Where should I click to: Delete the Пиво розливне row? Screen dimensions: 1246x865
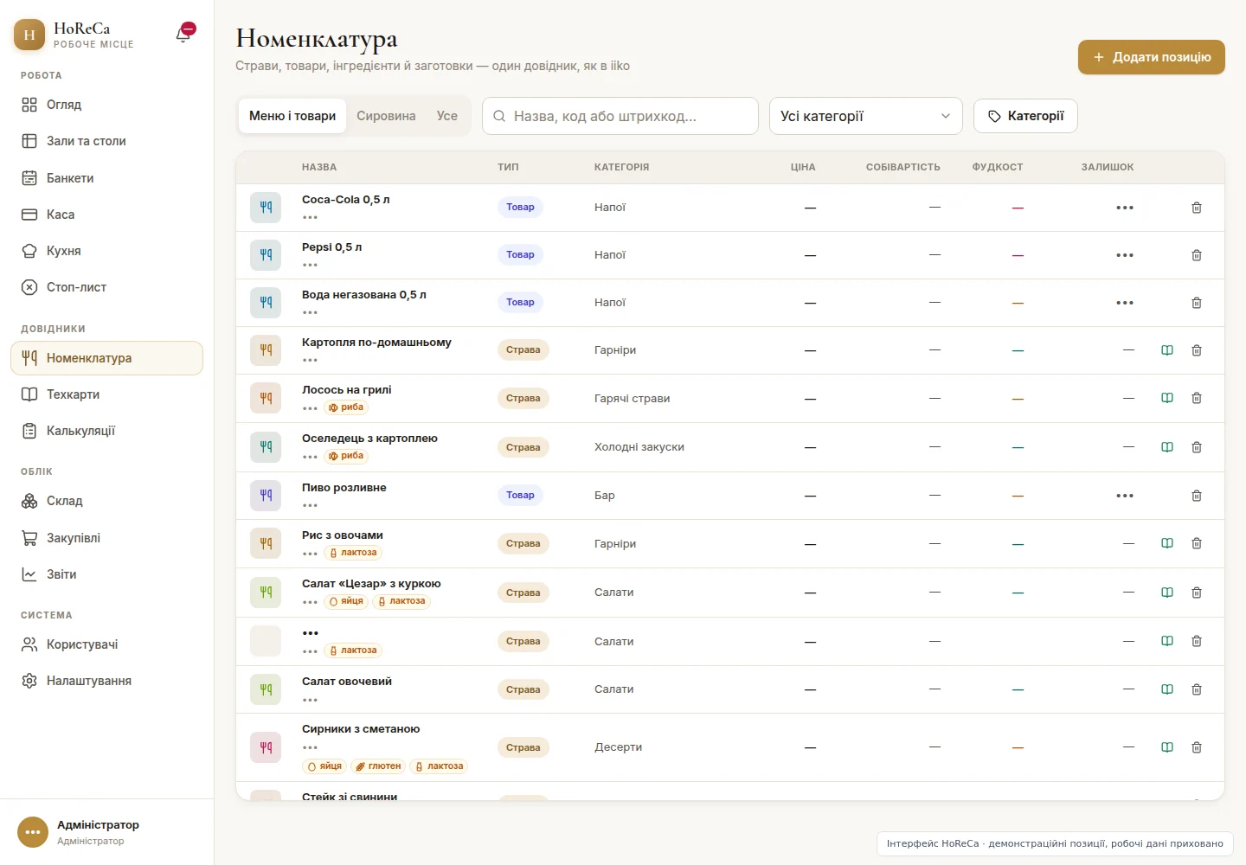point(1197,496)
